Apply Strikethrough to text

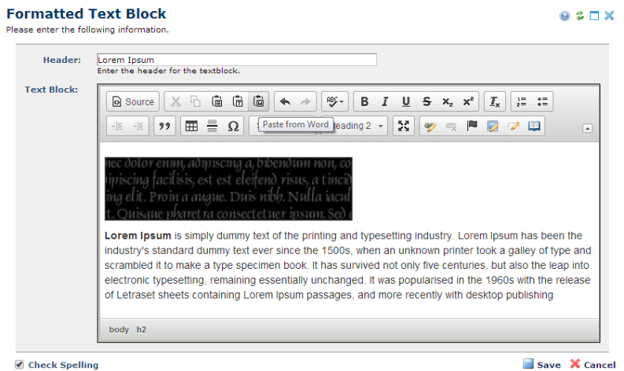click(426, 101)
